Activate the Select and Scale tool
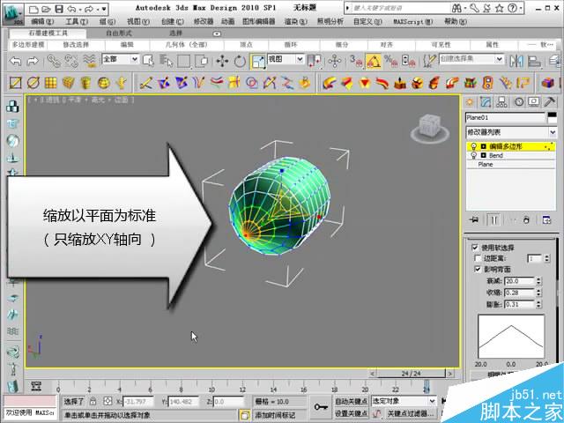The image size is (564, 423). (259, 61)
